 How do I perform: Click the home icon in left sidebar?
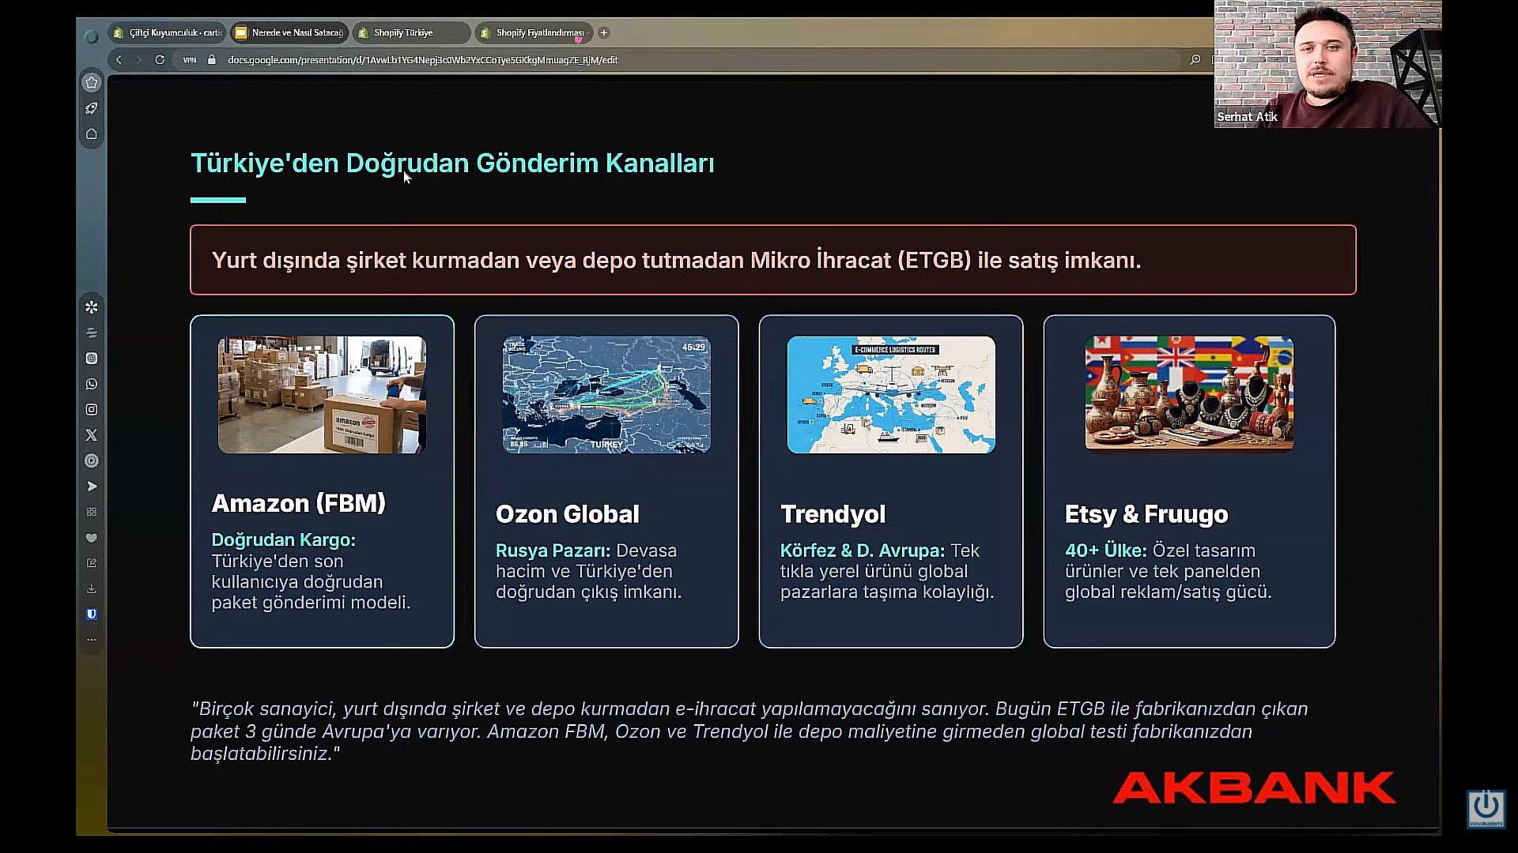point(92,134)
